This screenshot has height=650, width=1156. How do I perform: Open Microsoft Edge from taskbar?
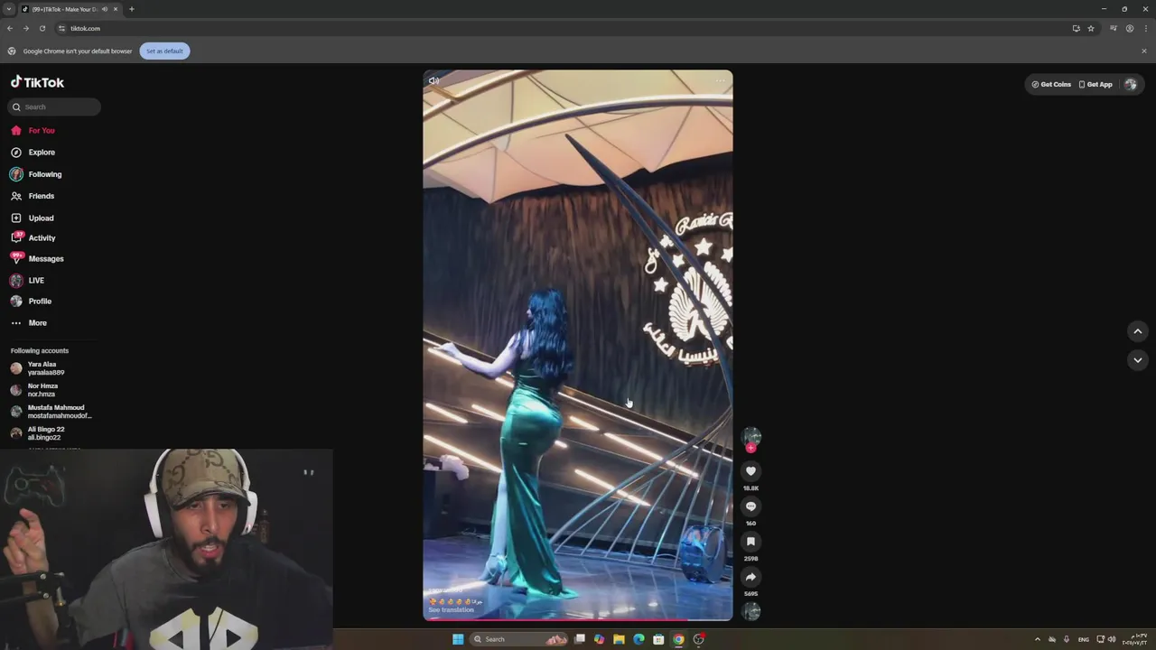(639, 639)
